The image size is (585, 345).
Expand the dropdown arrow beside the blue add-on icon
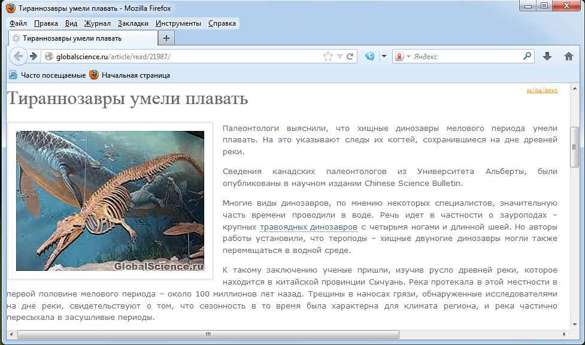click(384, 56)
